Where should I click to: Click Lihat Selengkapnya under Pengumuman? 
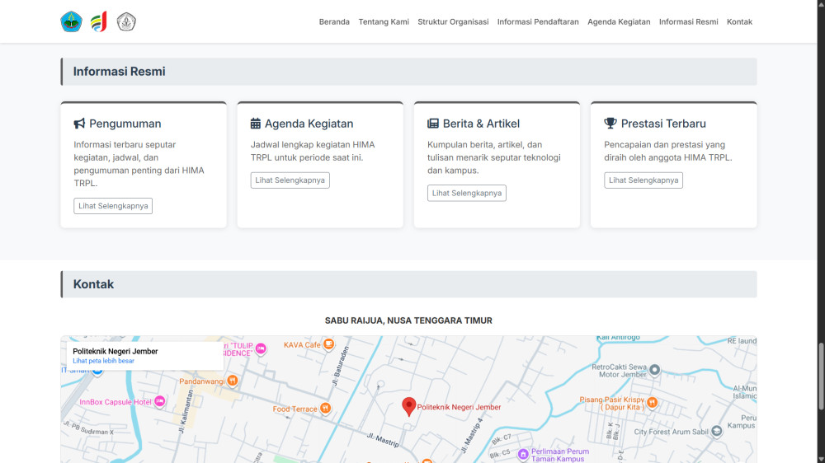(x=113, y=206)
